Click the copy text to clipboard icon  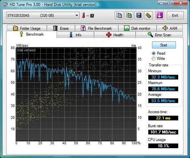pos(119,16)
